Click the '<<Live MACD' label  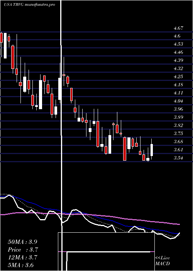click(163, 261)
